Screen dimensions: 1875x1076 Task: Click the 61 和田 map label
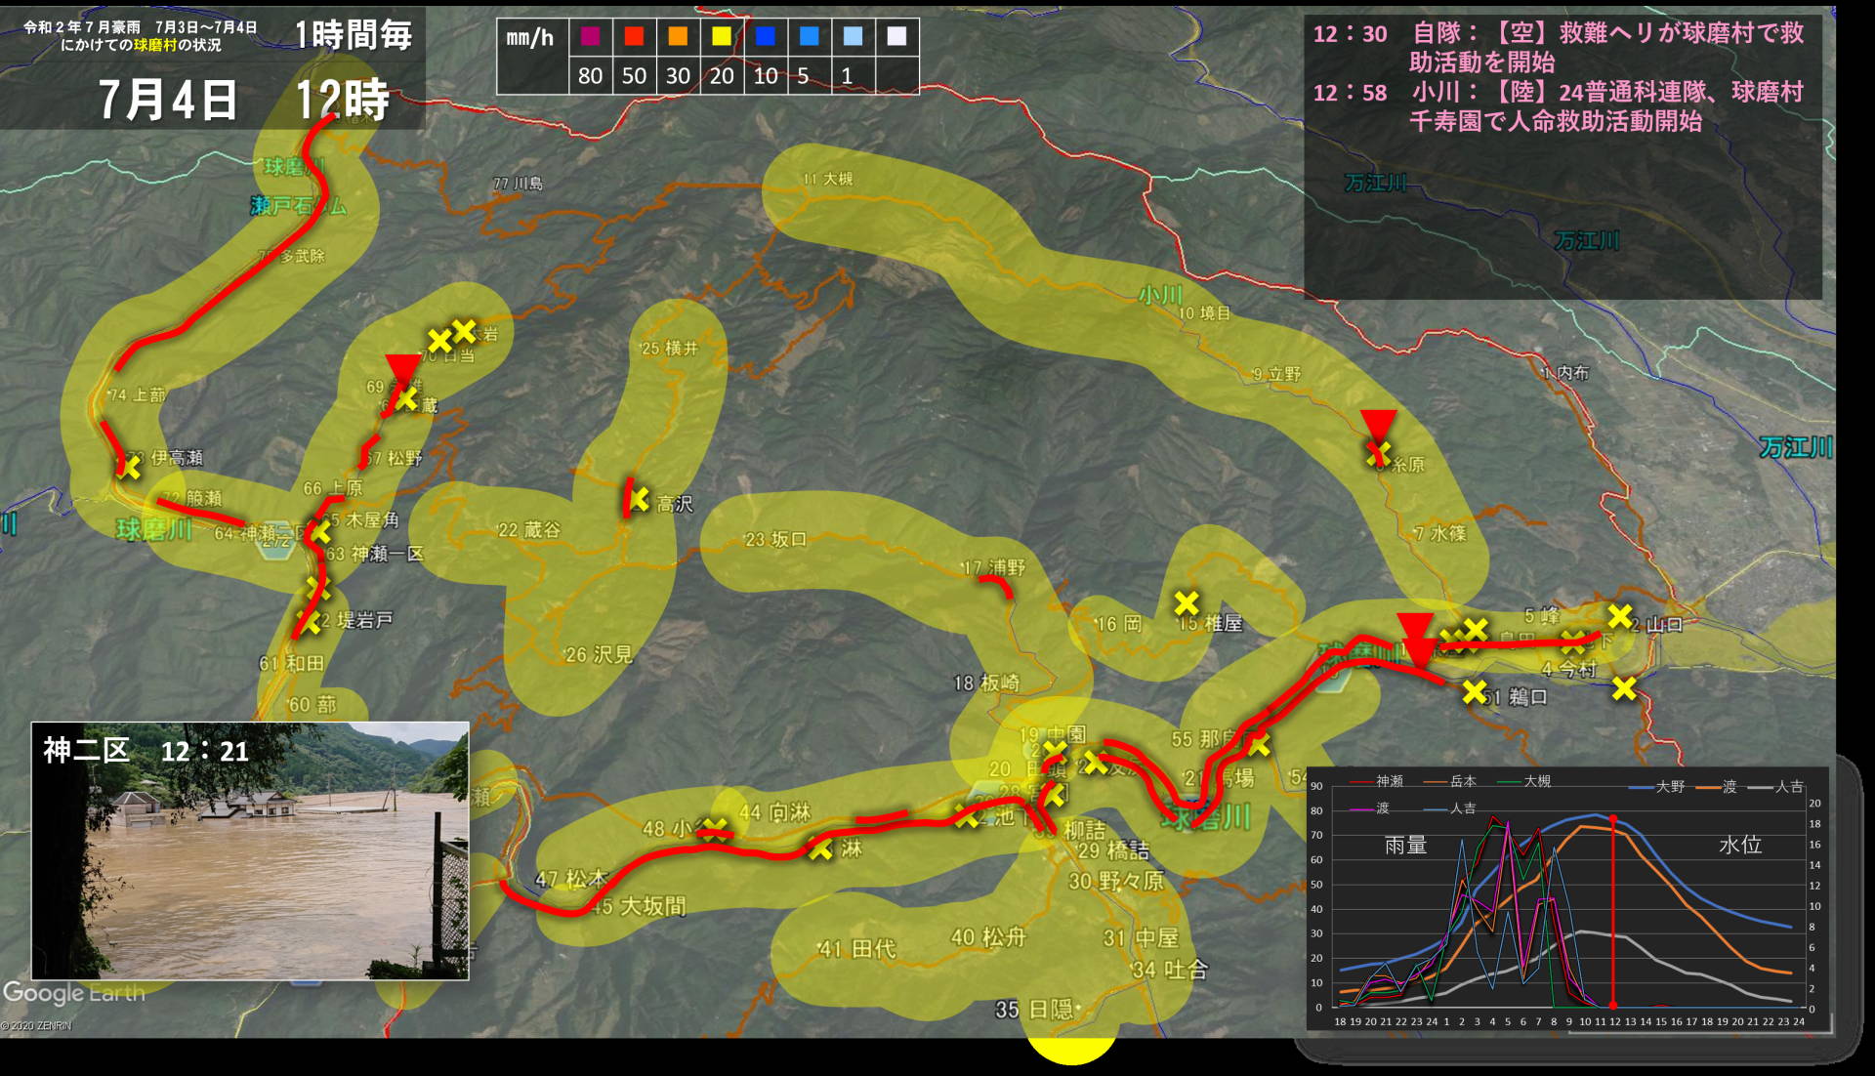coord(291,663)
